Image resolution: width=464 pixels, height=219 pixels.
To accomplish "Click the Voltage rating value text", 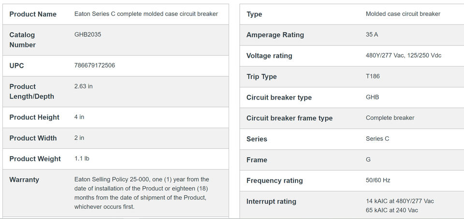I will pyautogui.click(x=404, y=56).
